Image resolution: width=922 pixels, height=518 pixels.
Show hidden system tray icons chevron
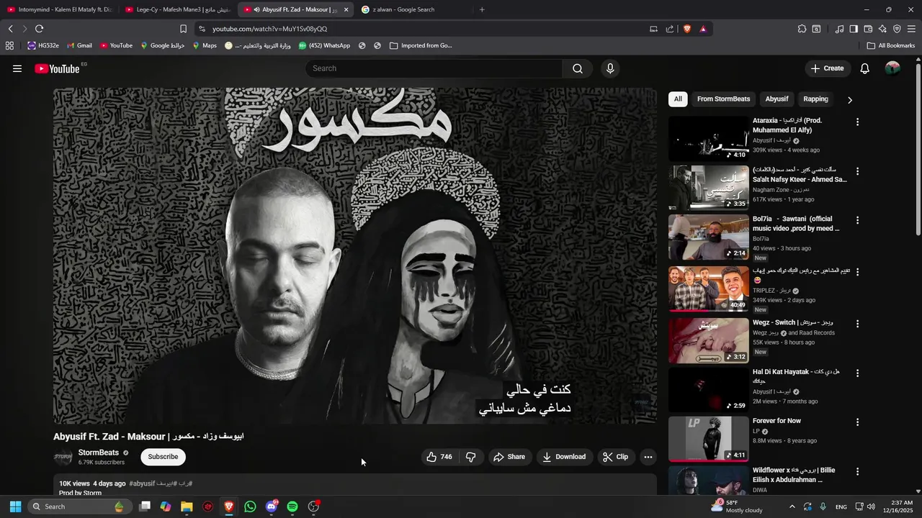click(x=792, y=506)
